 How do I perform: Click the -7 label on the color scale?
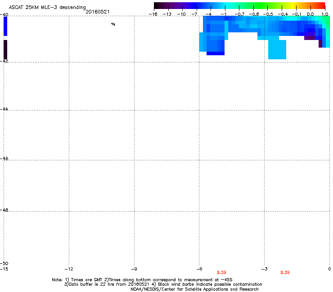pos(194,14)
